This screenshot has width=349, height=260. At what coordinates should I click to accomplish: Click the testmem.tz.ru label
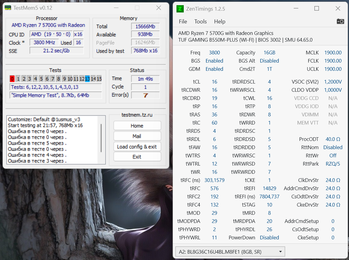coord(137,115)
